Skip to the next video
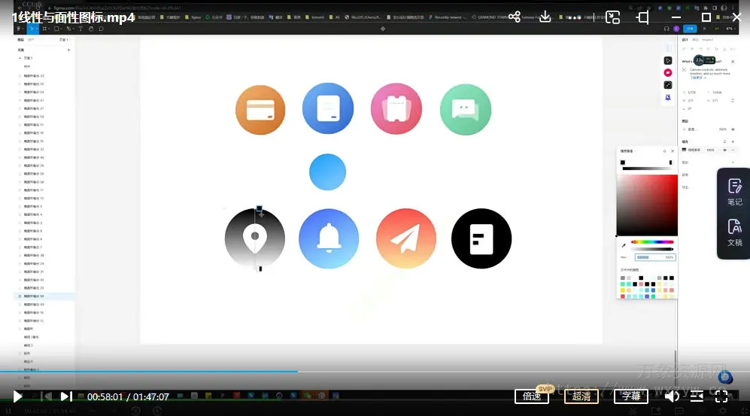 (x=66, y=396)
